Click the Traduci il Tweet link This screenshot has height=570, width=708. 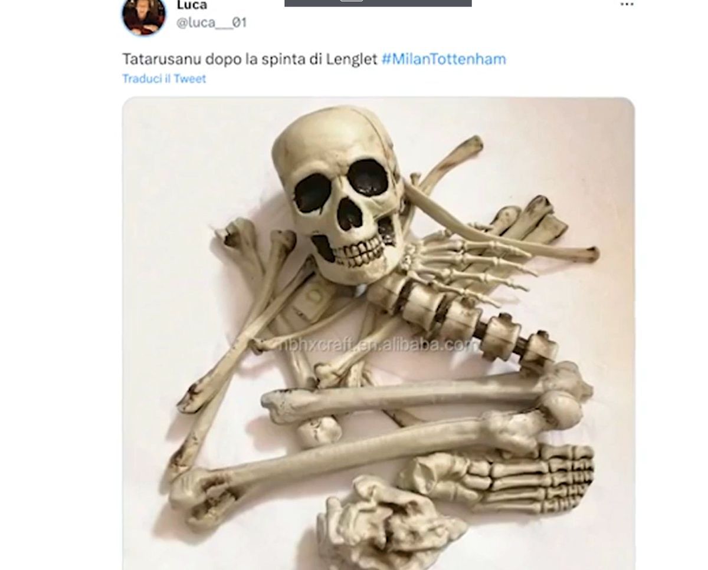164,78
